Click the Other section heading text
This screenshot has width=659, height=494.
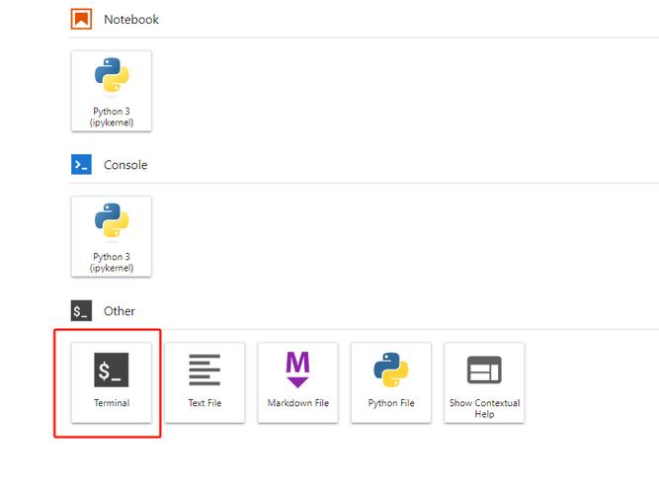tap(120, 311)
